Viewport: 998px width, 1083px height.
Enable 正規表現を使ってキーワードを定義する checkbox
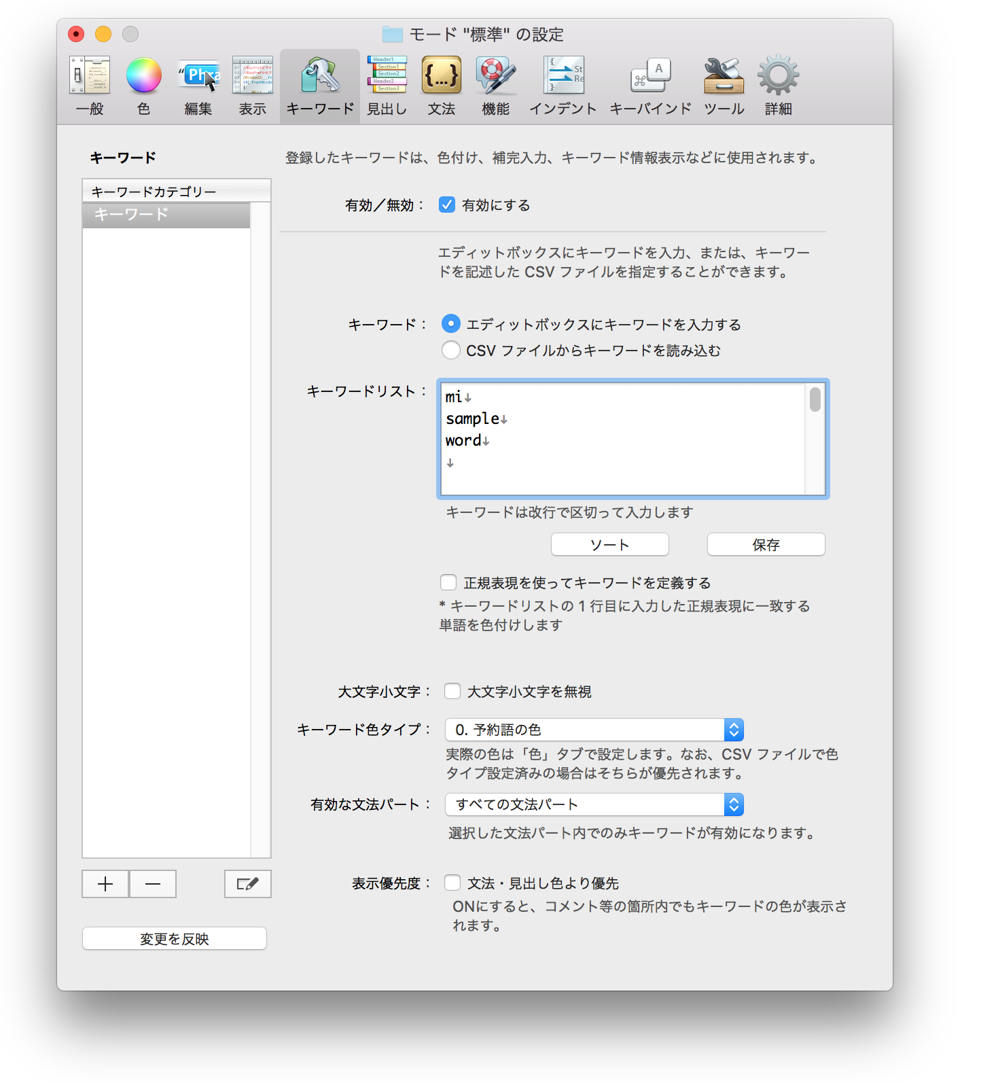pos(448,582)
